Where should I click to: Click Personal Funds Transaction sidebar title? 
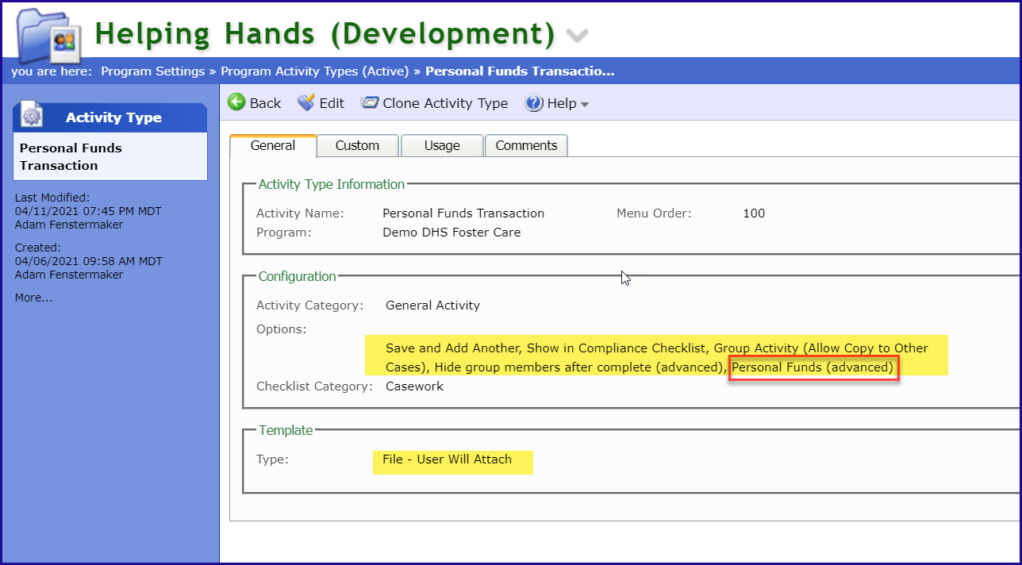(71, 156)
